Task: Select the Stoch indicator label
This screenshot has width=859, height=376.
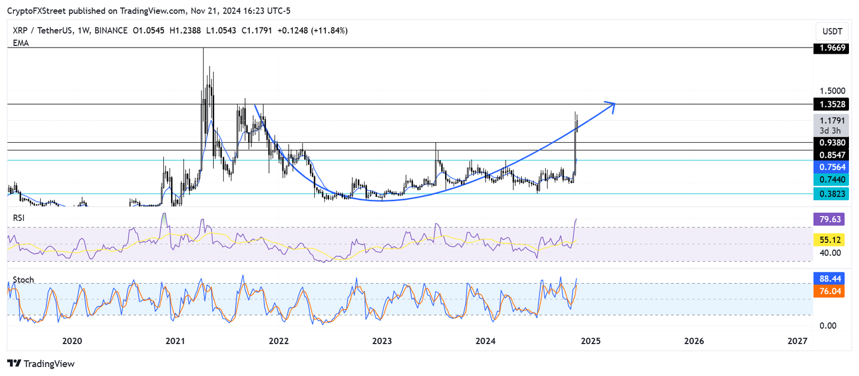Action: (23, 280)
